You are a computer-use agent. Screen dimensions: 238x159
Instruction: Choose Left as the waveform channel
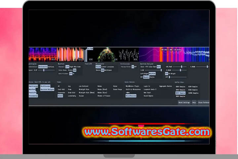coord(67,67)
